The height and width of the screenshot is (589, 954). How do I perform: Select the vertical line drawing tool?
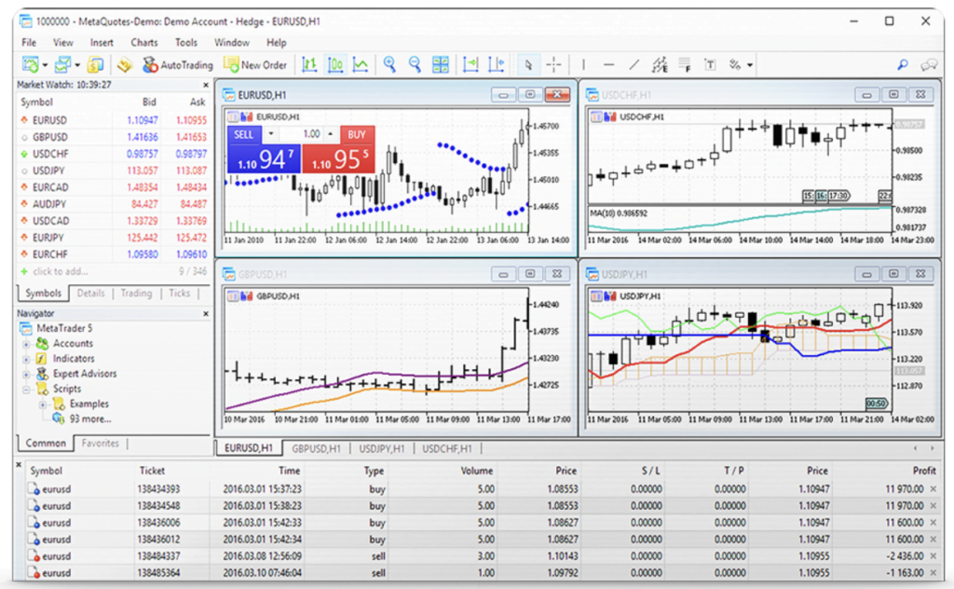click(x=583, y=64)
